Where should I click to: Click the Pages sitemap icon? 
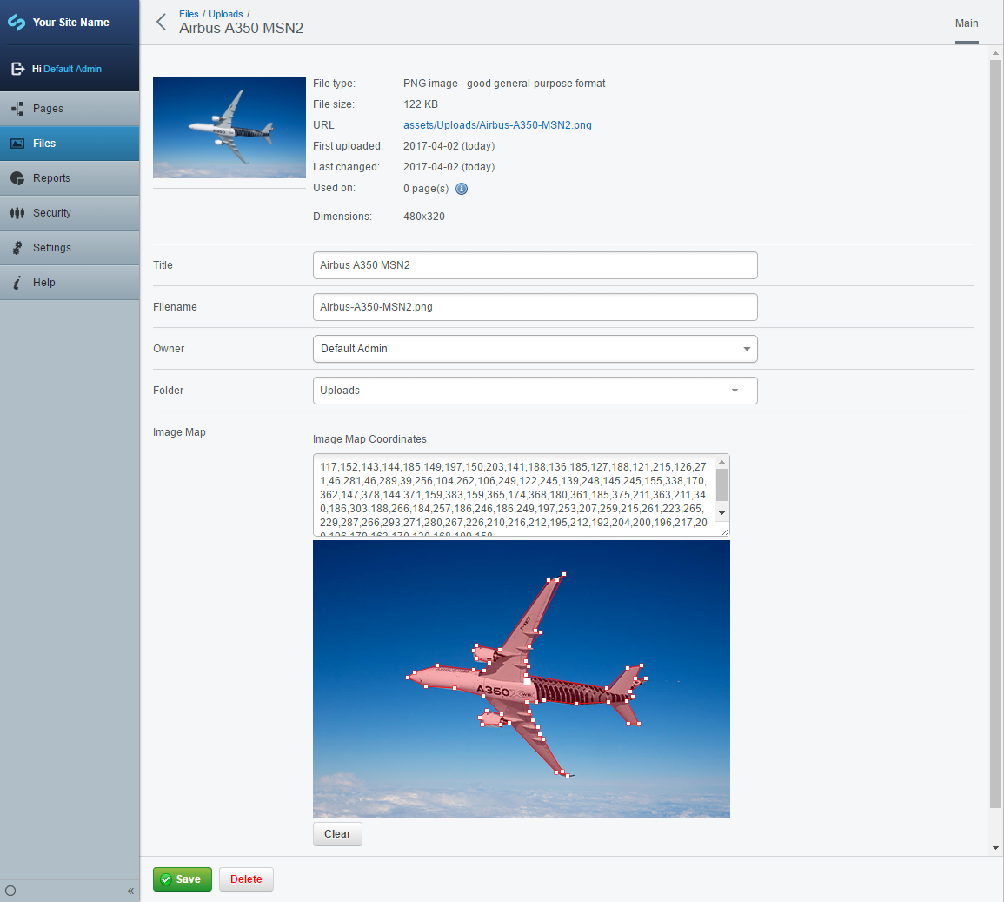point(17,108)
